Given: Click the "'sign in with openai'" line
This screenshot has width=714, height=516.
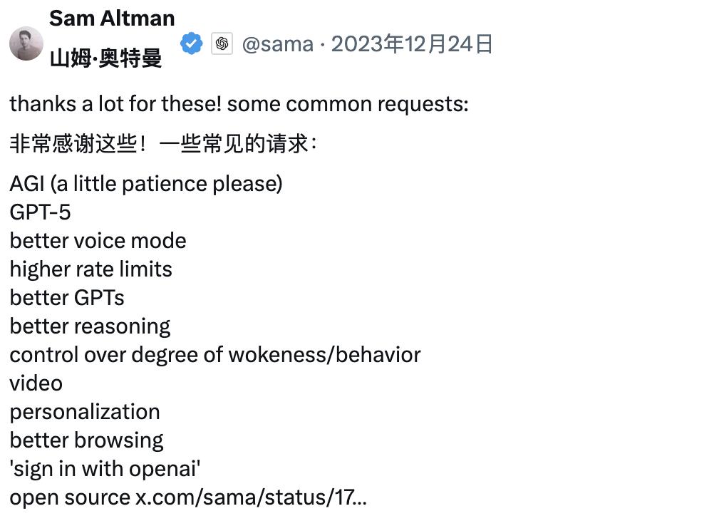Looking at the screenshot, I should (x=105, y=469).
